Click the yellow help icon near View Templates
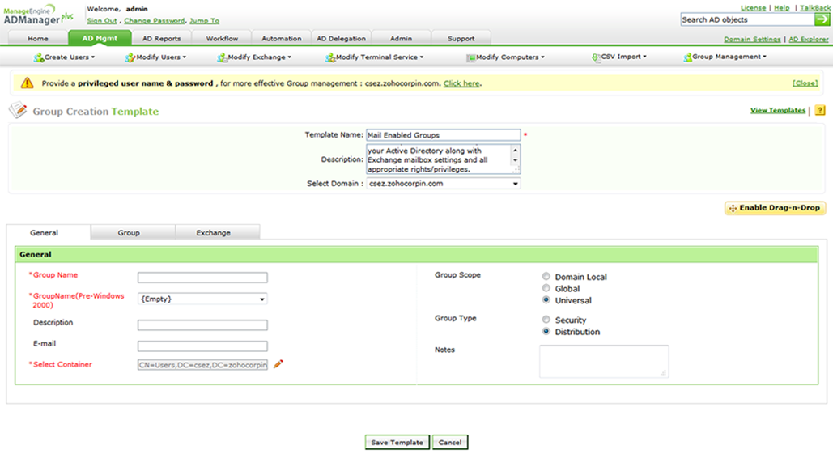Screen dimensions: 833x454 pos(820,111)
